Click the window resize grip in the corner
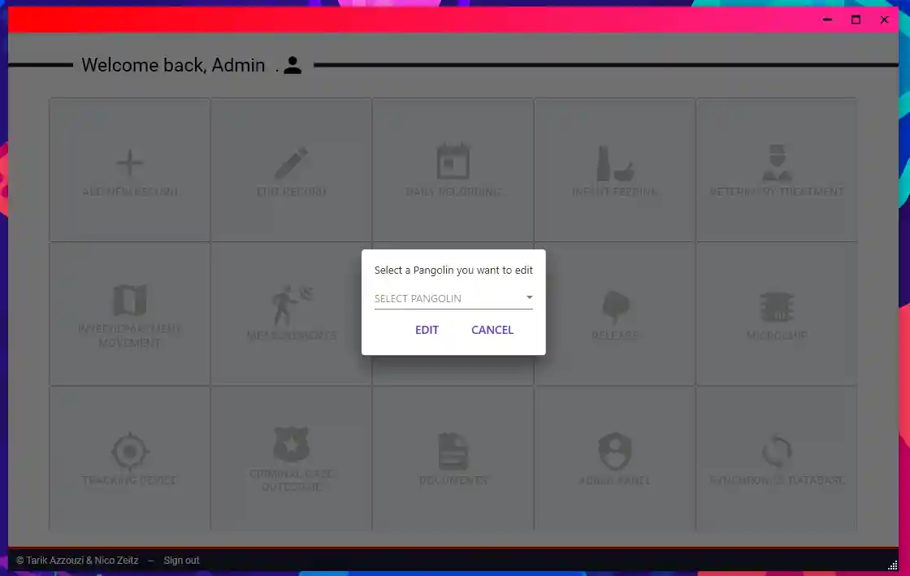Viewport: 910px width, 576px height. pos(893,565)
